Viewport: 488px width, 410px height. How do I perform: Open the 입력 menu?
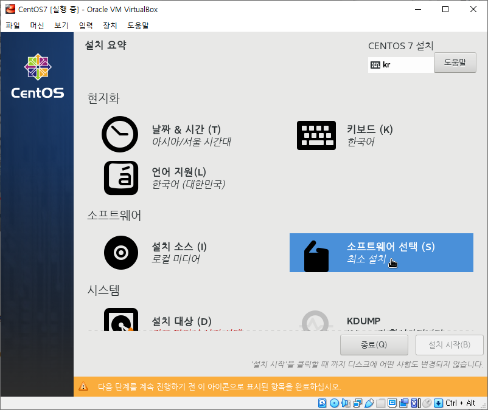pyautogui.click(x=86, y=26)
